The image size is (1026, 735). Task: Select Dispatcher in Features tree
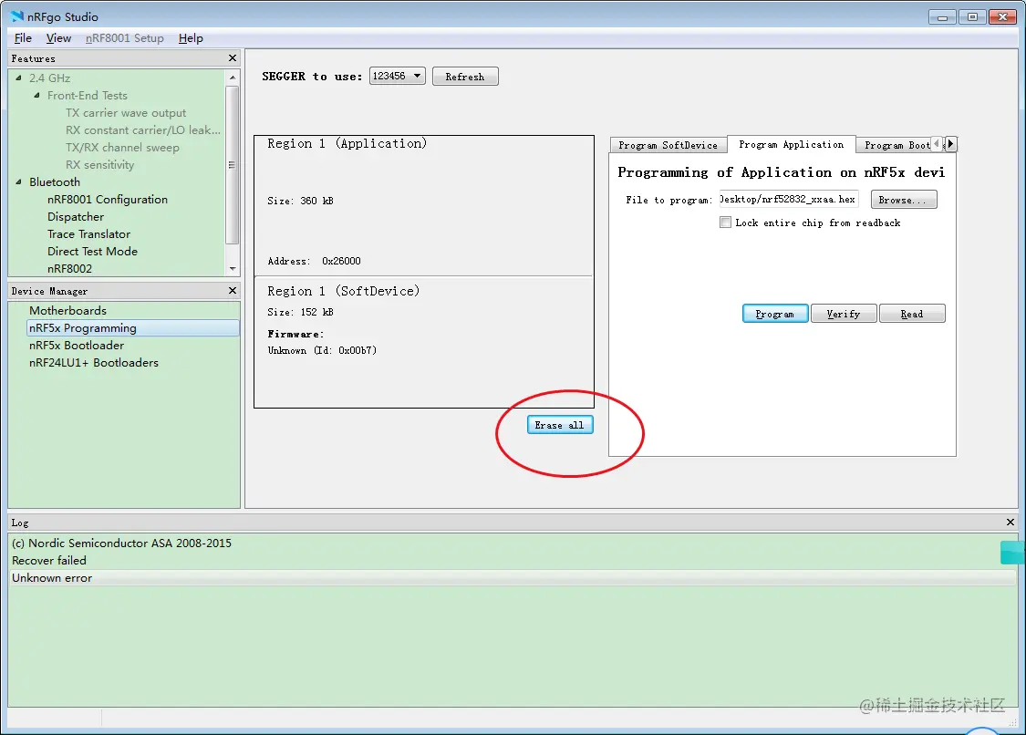pyautogui.click(x=76, y=217)
